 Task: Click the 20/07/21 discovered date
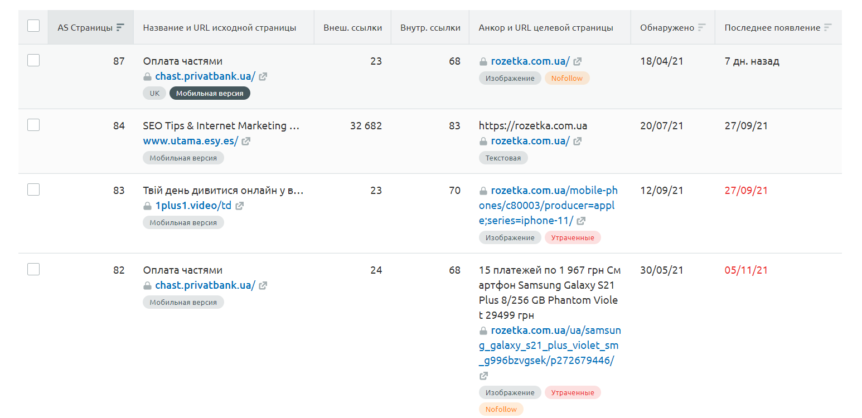pos(662,125)
